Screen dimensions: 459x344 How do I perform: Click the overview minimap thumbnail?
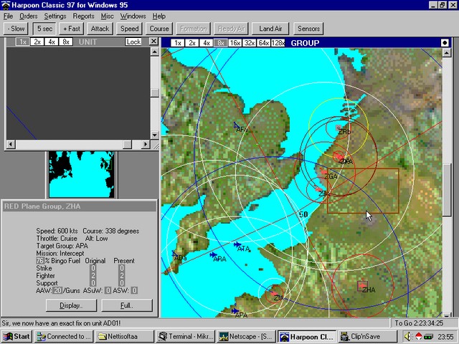pos(77,174)
